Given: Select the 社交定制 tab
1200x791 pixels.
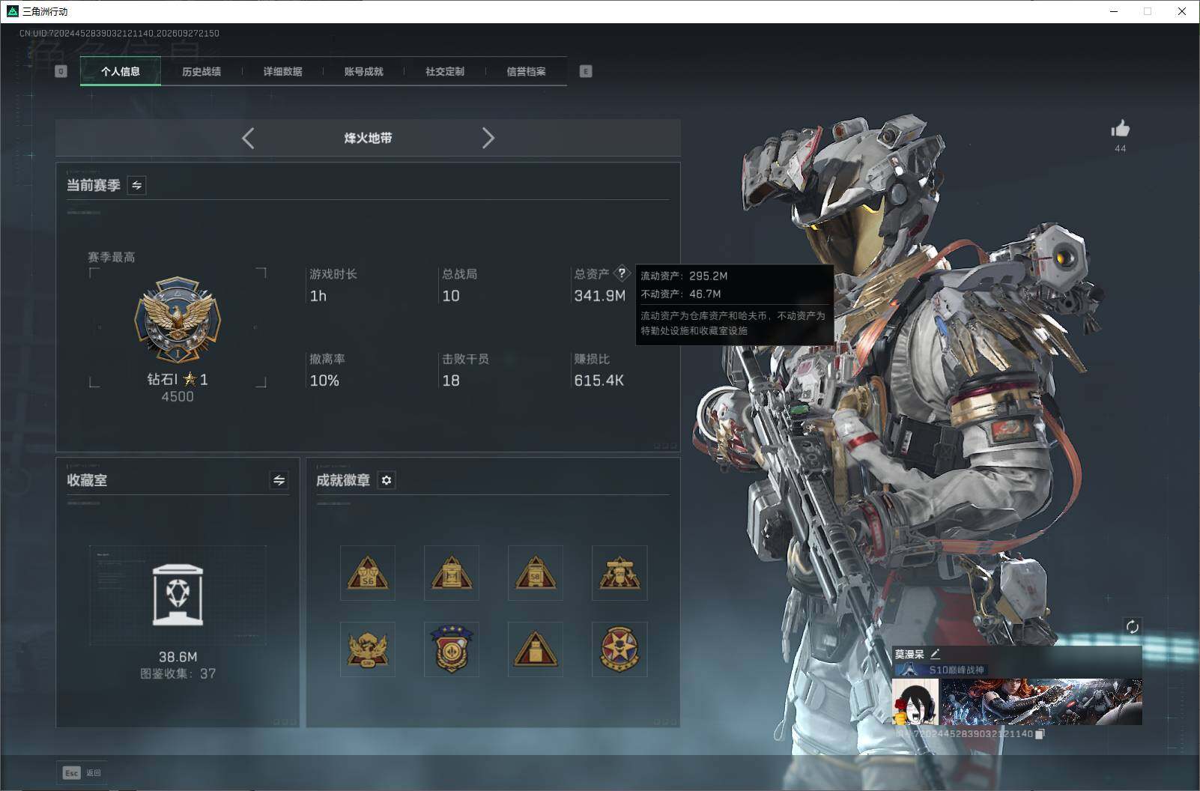Looking at the screenshot, I should [445, 71].
